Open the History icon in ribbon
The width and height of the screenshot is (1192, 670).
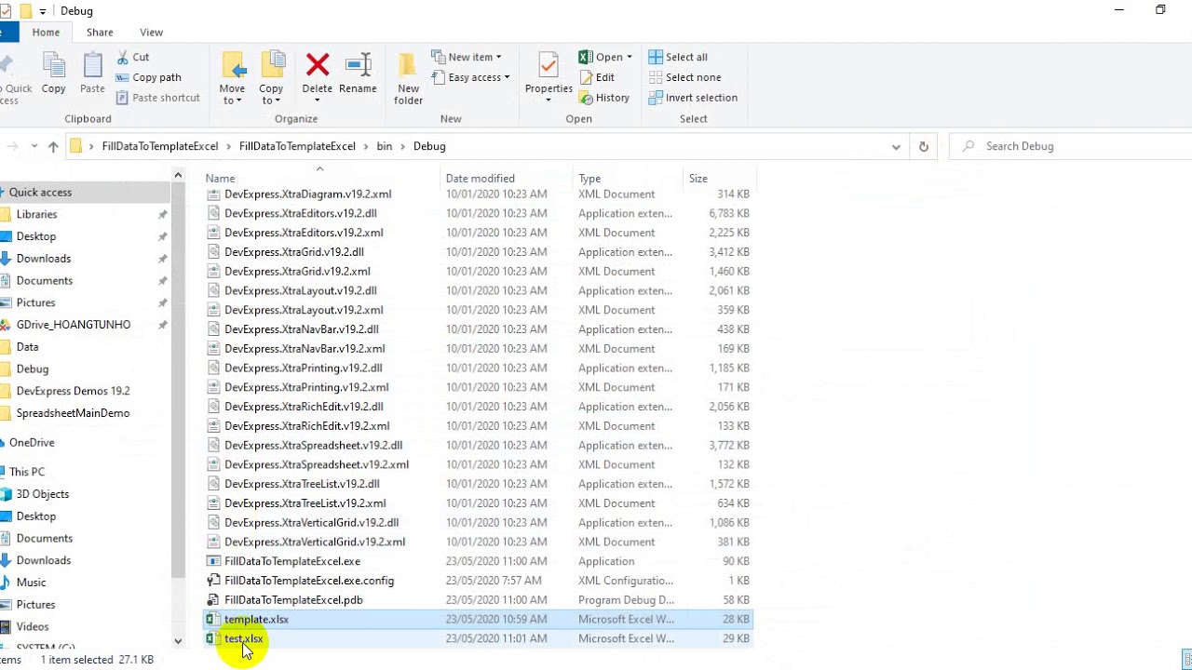[x=586, y=98]
